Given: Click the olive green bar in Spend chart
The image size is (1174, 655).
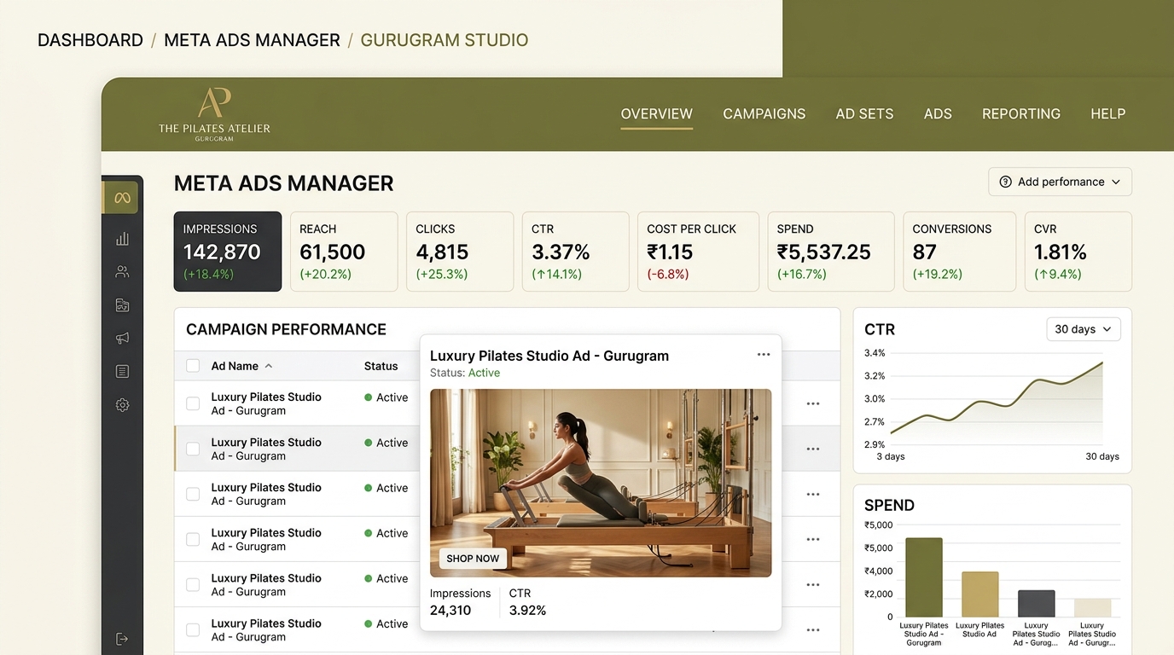Looking at the screenshot, I should click(x=924, y=577).
